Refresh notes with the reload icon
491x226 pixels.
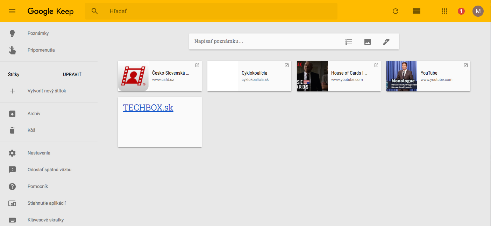(x=396, y=11)
